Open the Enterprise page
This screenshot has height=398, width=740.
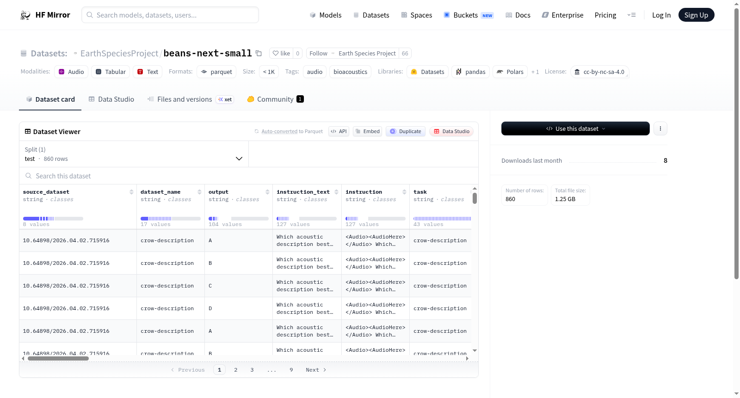(x=562, y=15)
